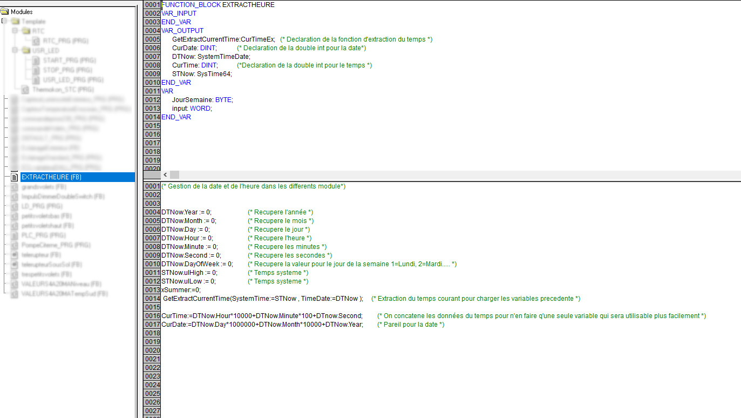Click the comment 'Recupere l'année'
This screenshot has height=418, width=741.
tap(280, 212)
